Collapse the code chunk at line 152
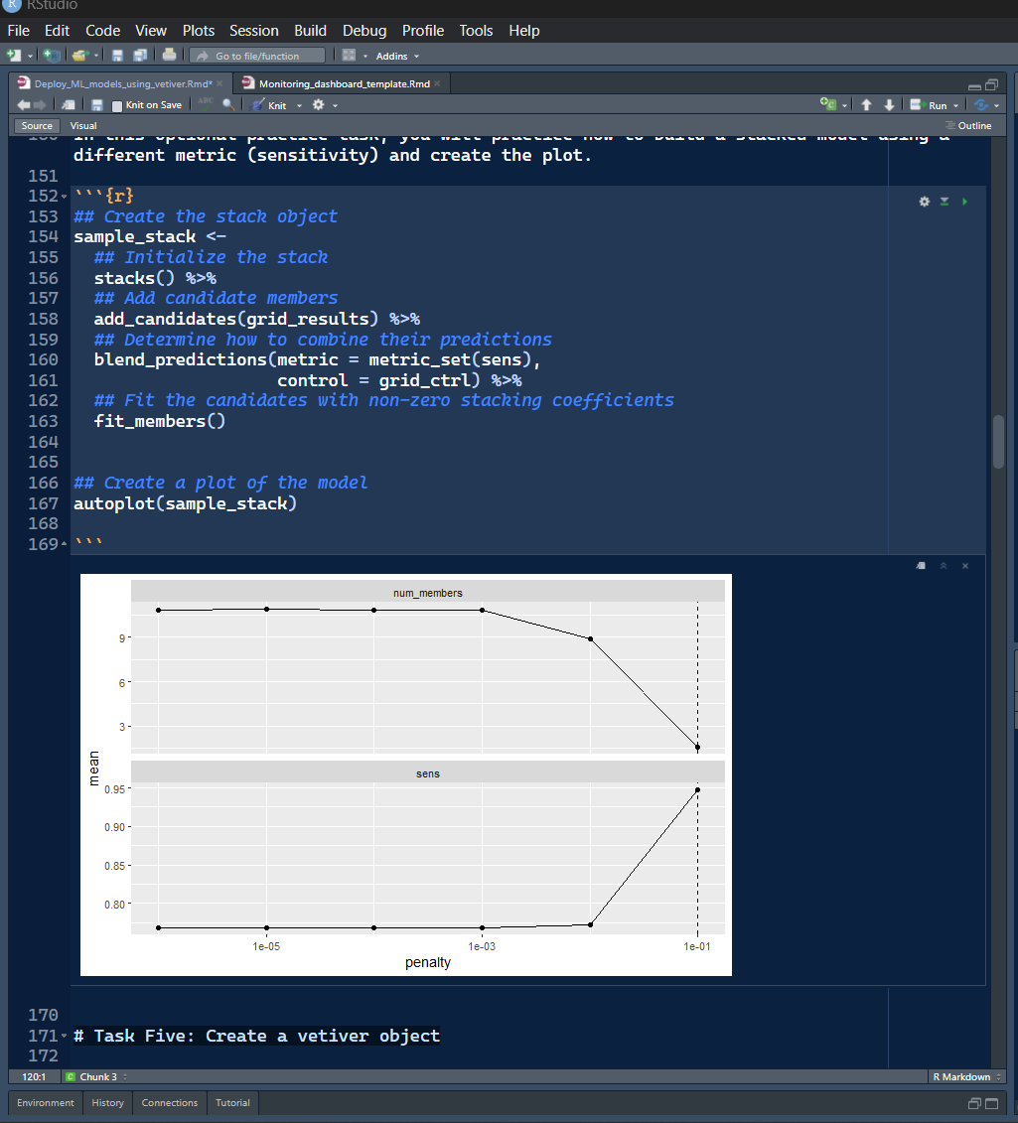Image resolution: width=1018 pixels, height=1123 pixels. (65, 197)
